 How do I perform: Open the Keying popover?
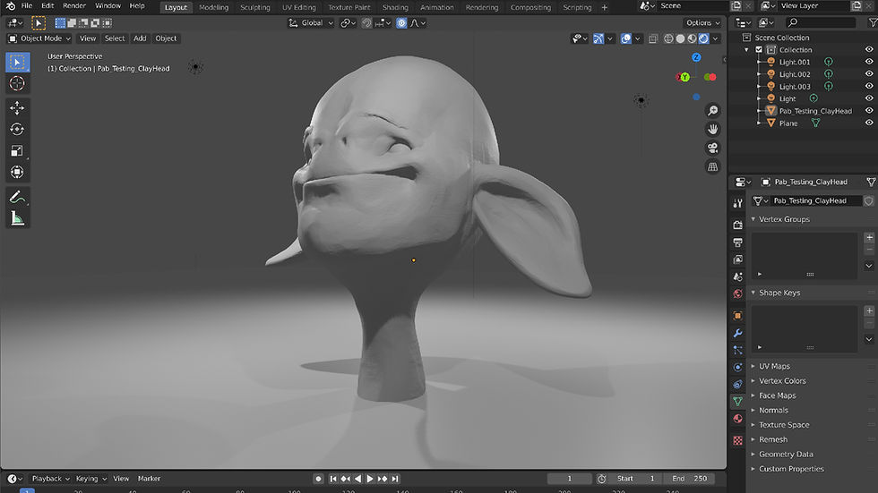90,479
